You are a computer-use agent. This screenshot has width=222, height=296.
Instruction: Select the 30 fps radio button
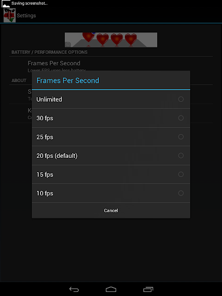click(x=181, y=118)
